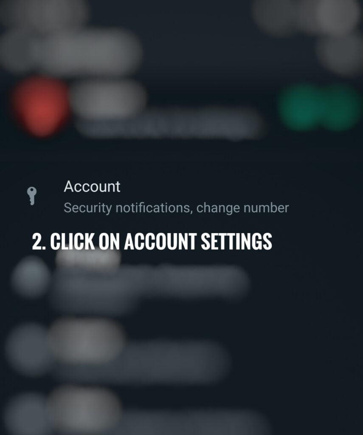Expand the right blurred green icon
363x435 pixels.
coord(342,107)
